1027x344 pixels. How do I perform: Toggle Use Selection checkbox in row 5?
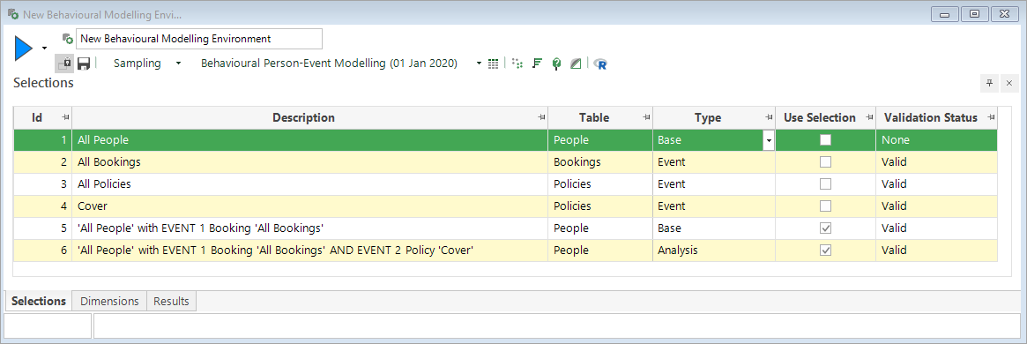(826, 228)
